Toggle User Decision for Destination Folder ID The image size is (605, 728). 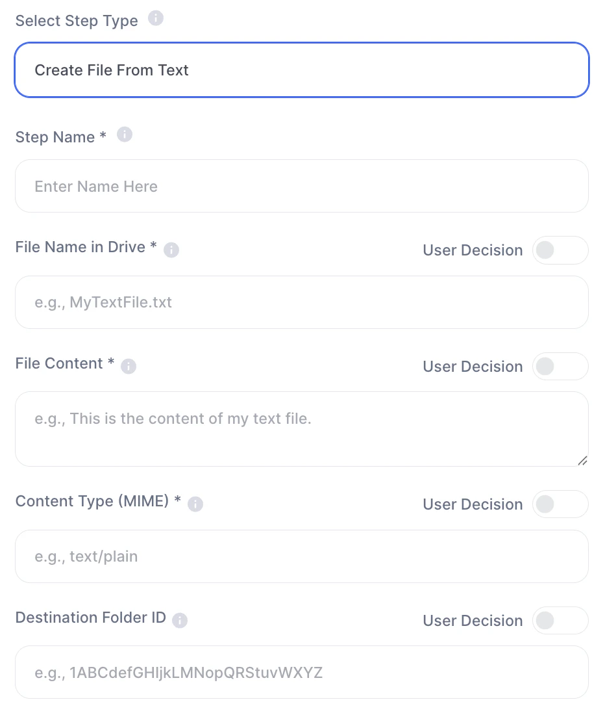(x=560, y=621)
